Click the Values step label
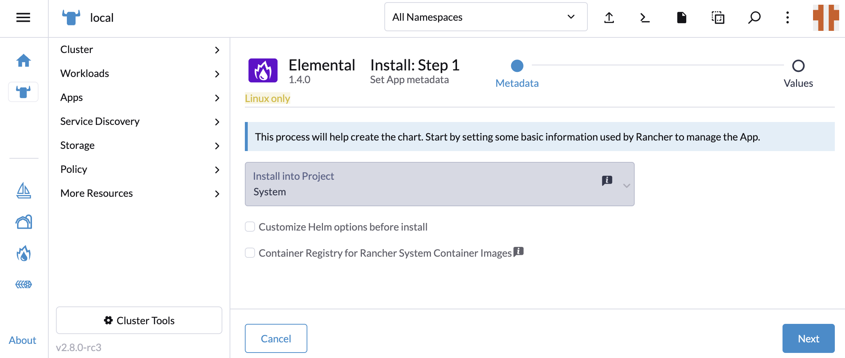 pyautogui.click(x=798, y=83)
